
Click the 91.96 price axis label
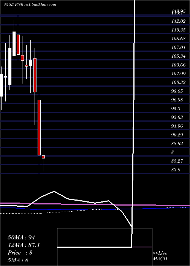tap(177, 126)
